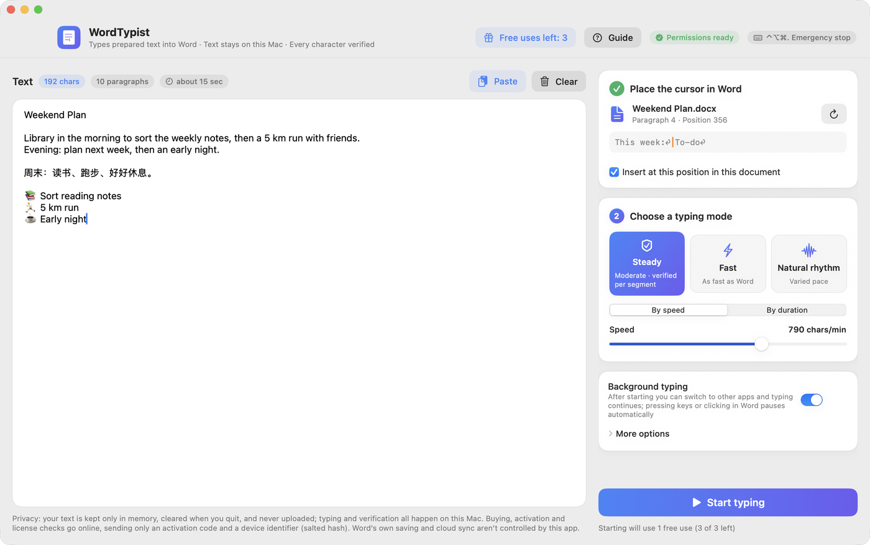
Task: Refresh the Word cursor position
Action: coord(834,114)
